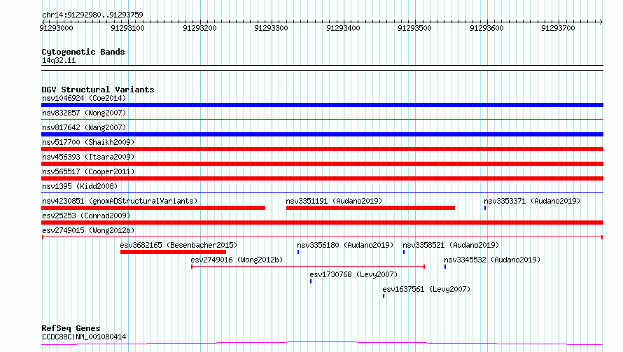Open the esv1730768 (Levy2007) label
Image resolution: width=623 pixels, height=352 pixels.
coord(353,274)
